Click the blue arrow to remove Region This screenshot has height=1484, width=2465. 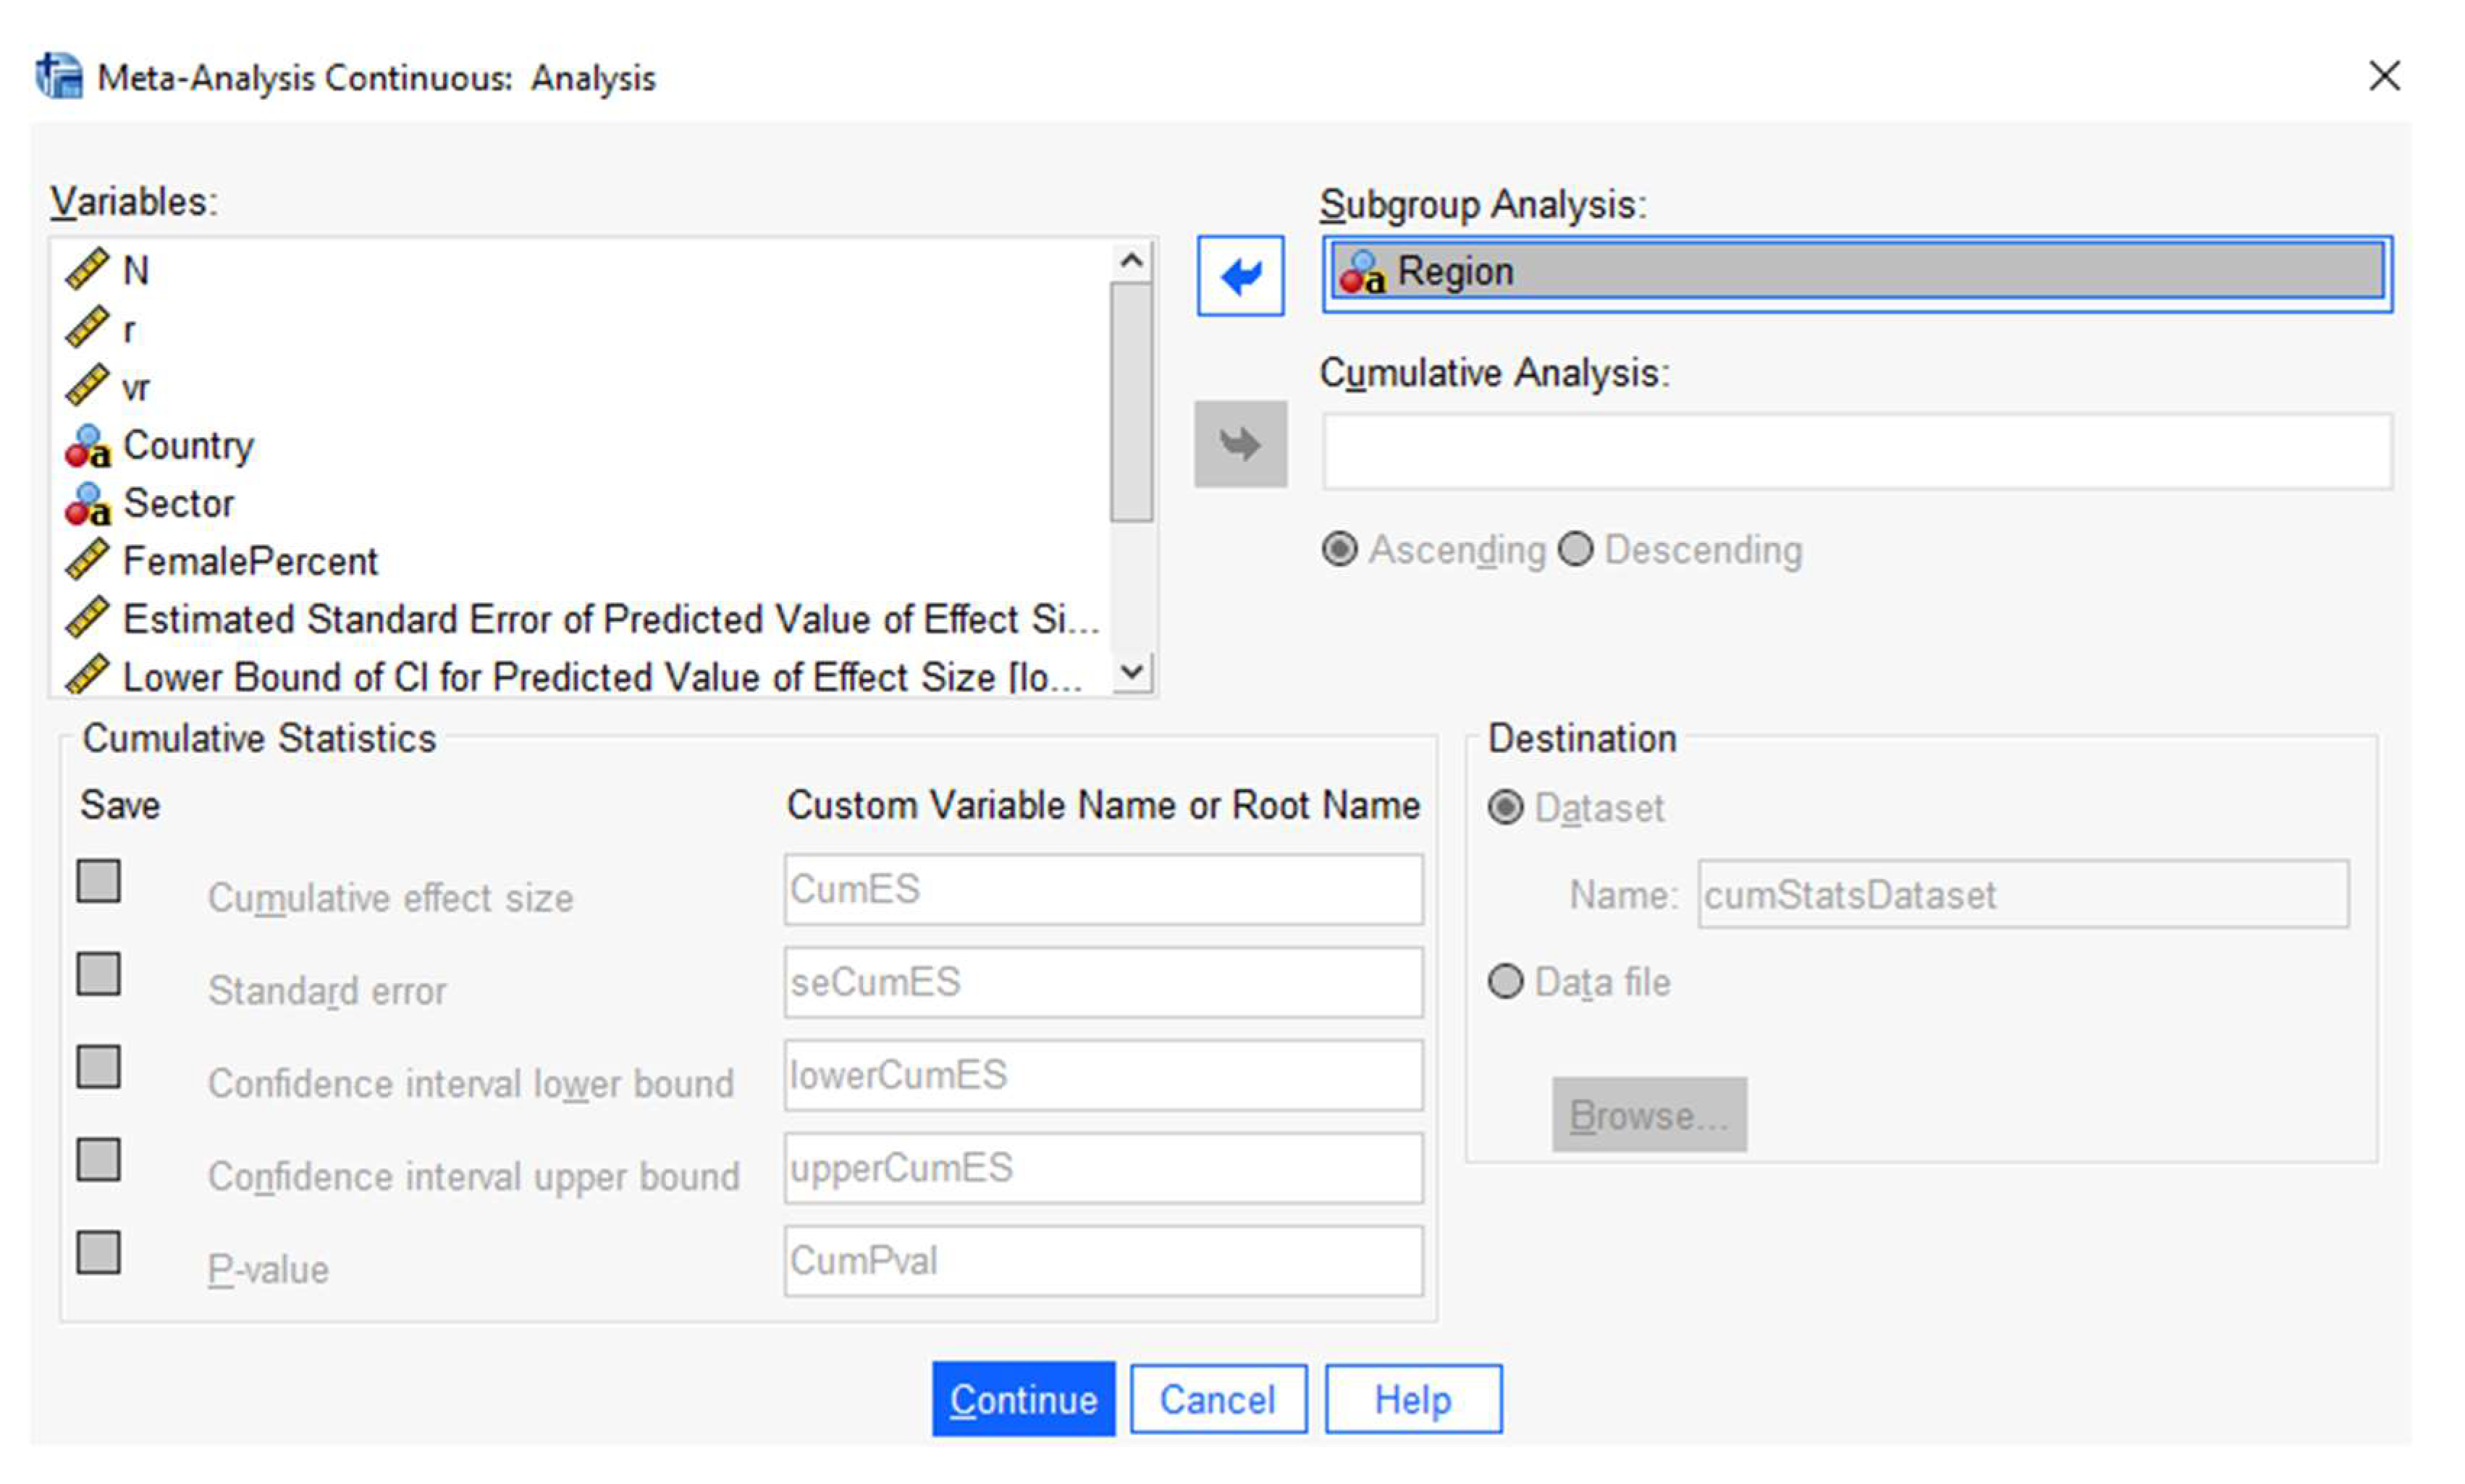click(1240, 276)
